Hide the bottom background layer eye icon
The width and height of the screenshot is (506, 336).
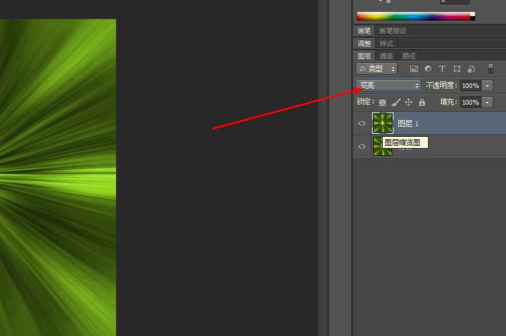click(x=362, y=146)
